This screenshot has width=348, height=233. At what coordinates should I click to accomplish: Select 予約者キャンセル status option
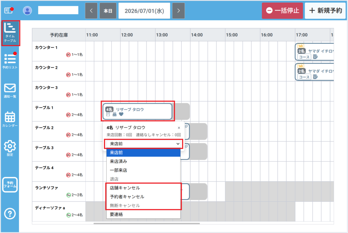143,197
